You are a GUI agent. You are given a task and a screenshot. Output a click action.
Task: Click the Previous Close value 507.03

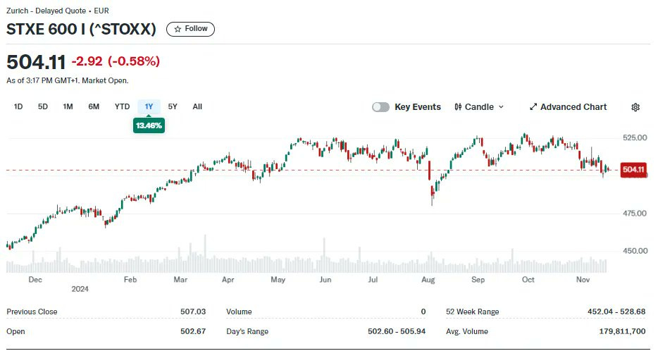point(193,312)
